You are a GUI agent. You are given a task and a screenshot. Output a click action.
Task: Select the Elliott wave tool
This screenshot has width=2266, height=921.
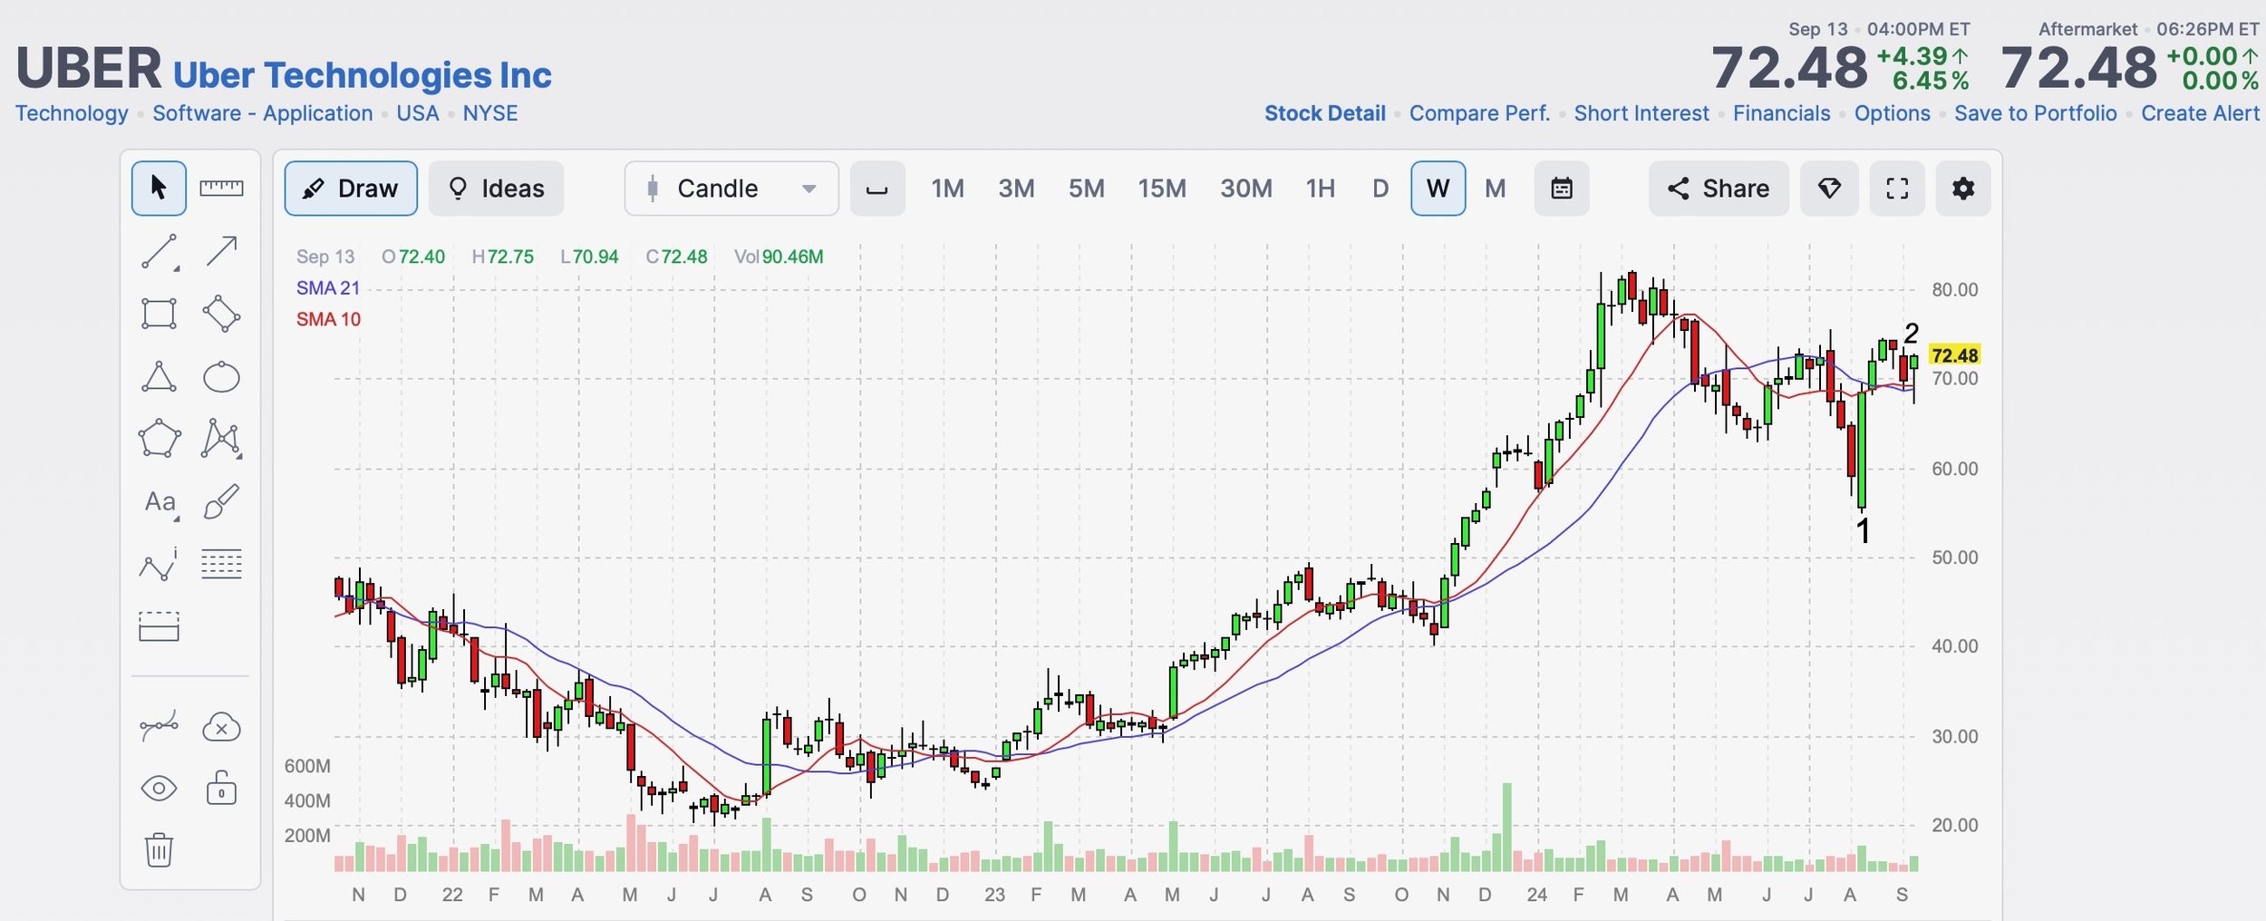pos(159,564)
